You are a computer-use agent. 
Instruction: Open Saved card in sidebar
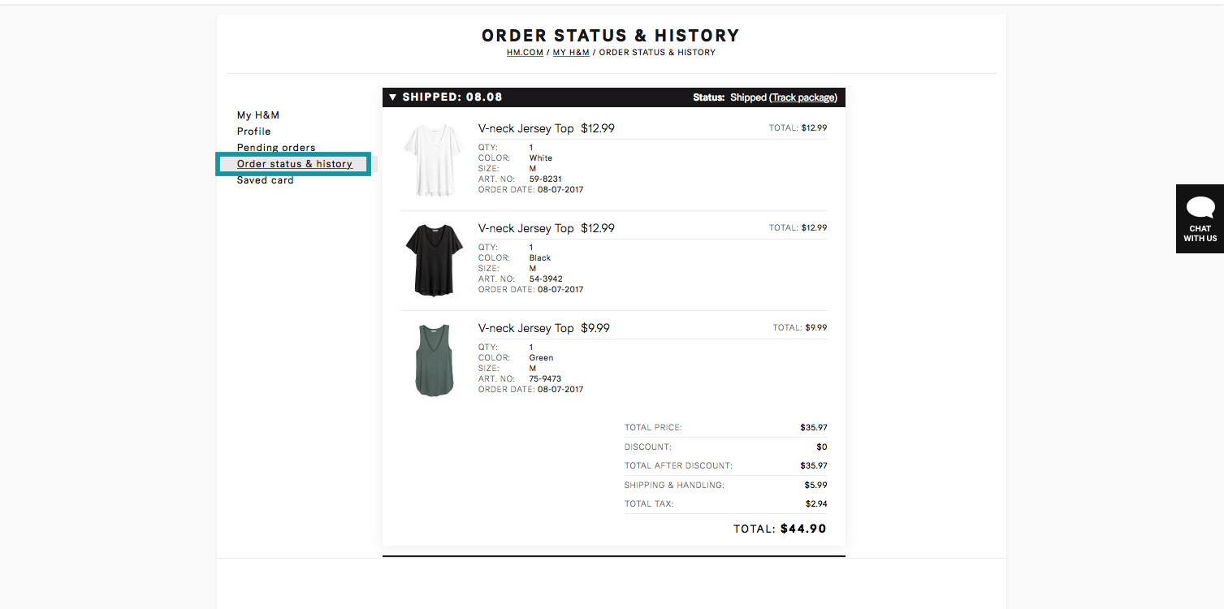click(x=266, y=180)
